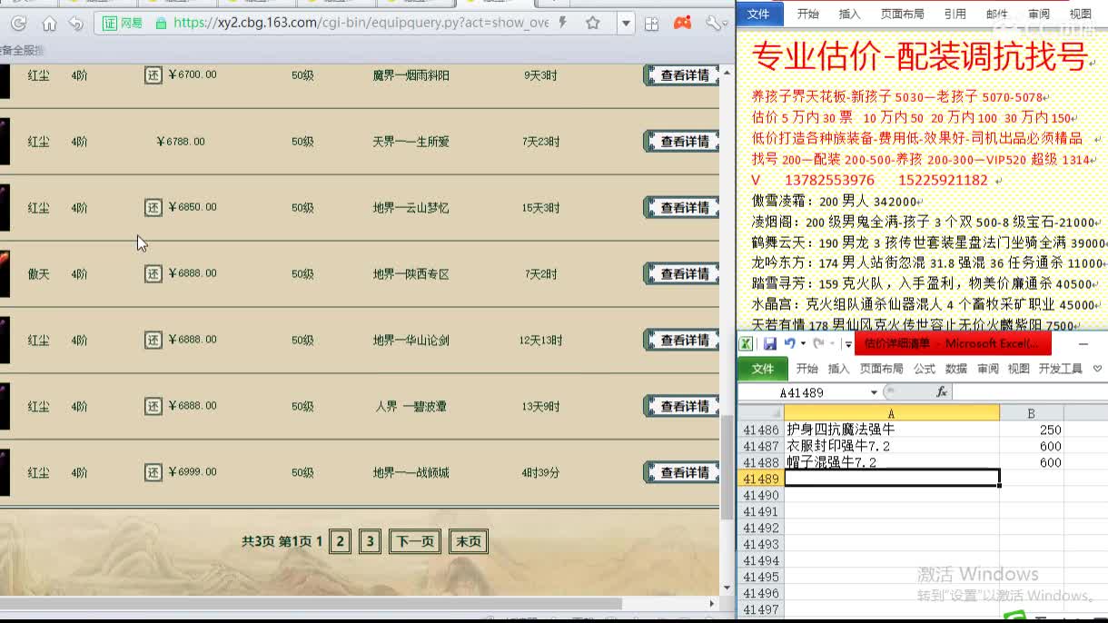Select Excel row header 41490
The width and height of the screenshot is (1108, 623).
tap(760, 496)
